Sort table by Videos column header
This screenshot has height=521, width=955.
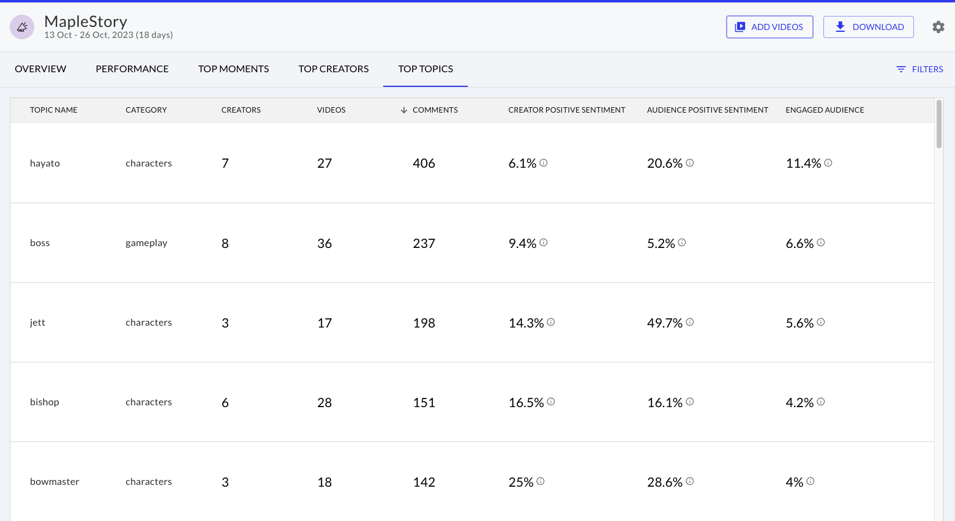coord(331,110)
